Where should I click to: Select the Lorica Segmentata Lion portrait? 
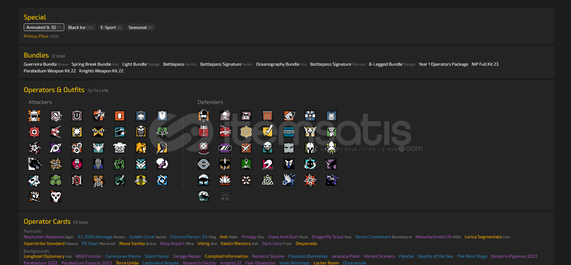click(487, 237)
